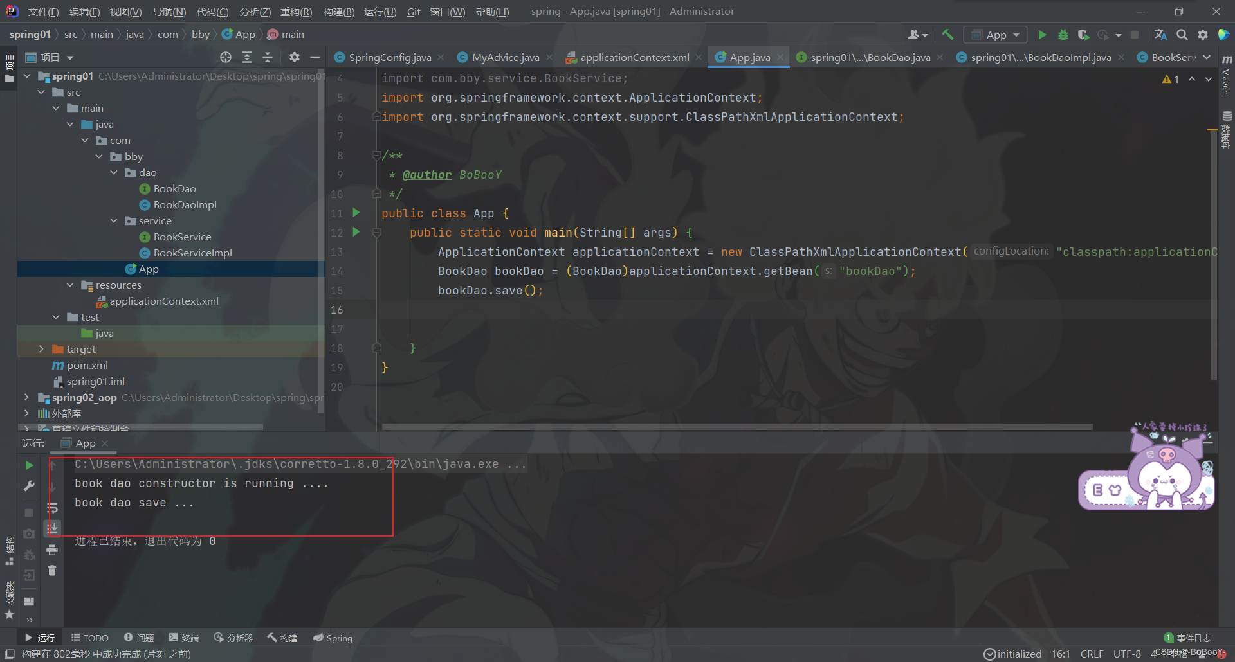Toggle scroll to end in run console
Viewport: 1235px width, 662px height.
(53, 528)
